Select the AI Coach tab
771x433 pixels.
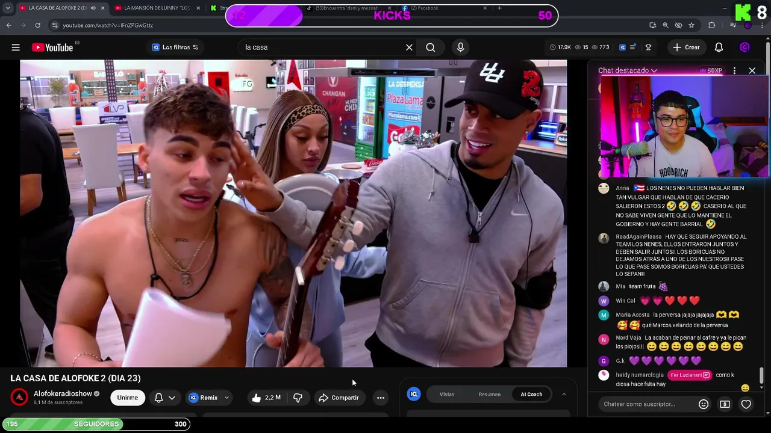tap(531, 395)
